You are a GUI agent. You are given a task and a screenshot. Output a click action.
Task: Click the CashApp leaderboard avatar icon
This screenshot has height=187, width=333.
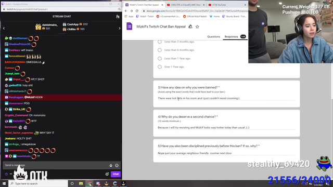coord(65,24)
